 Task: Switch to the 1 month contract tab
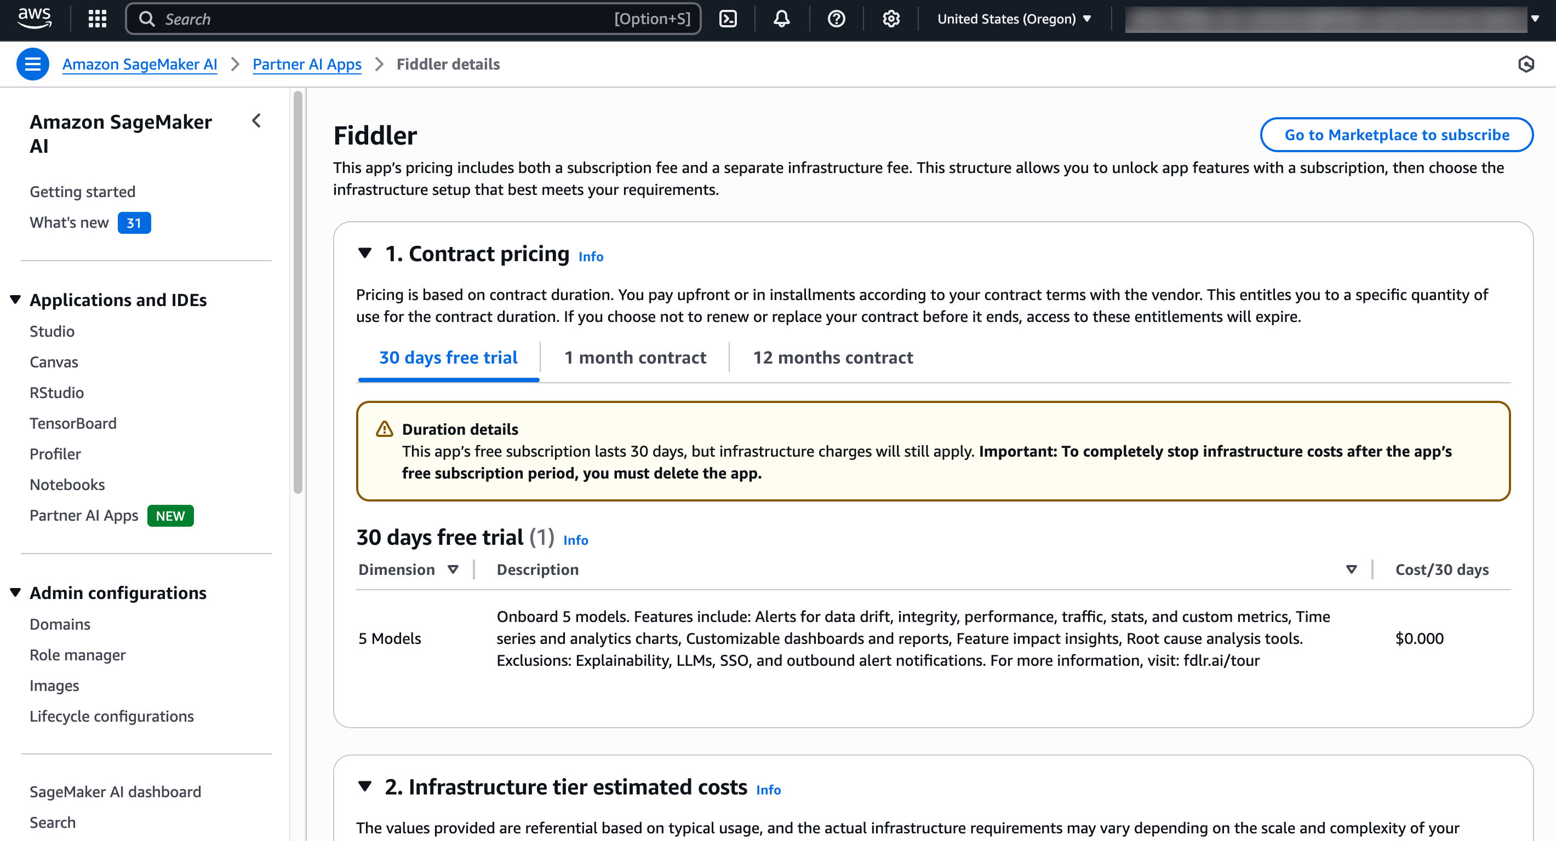click(635, 358)
